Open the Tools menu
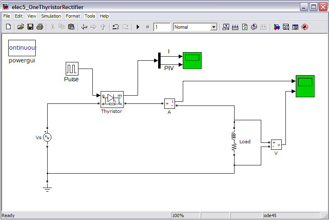Screen dimensions: 329x220 pyautogui.click(x=90, y=16)
